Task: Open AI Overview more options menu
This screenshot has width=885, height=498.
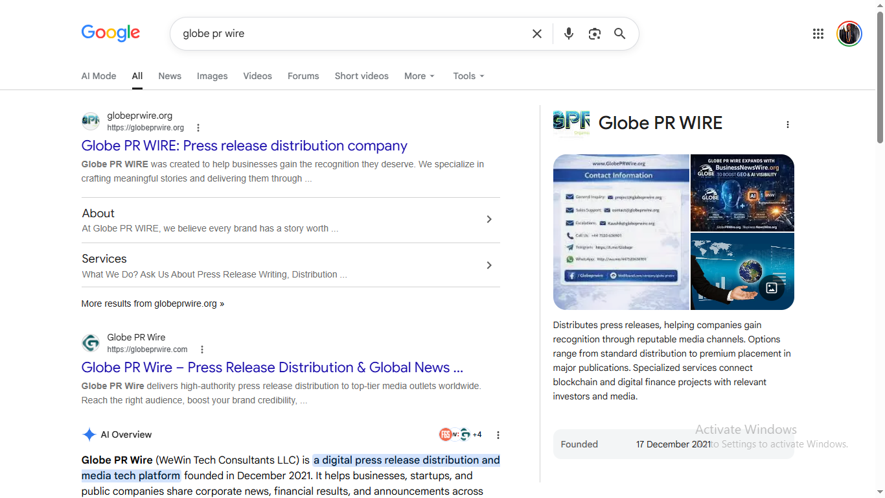Action: 498,435
